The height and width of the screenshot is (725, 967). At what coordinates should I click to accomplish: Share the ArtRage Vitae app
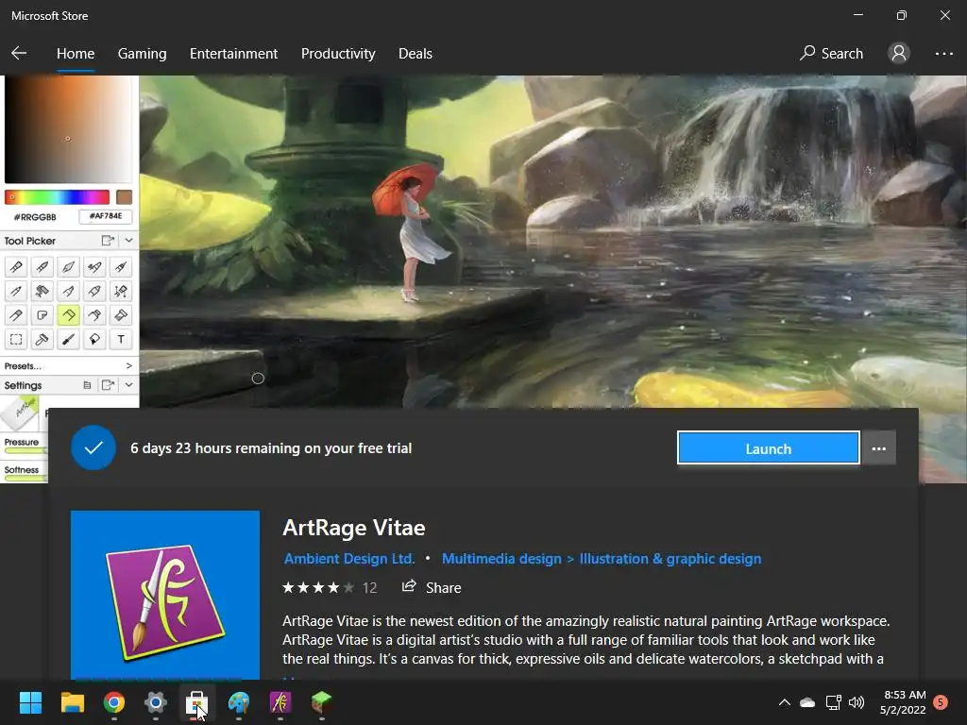click(432, 587)
